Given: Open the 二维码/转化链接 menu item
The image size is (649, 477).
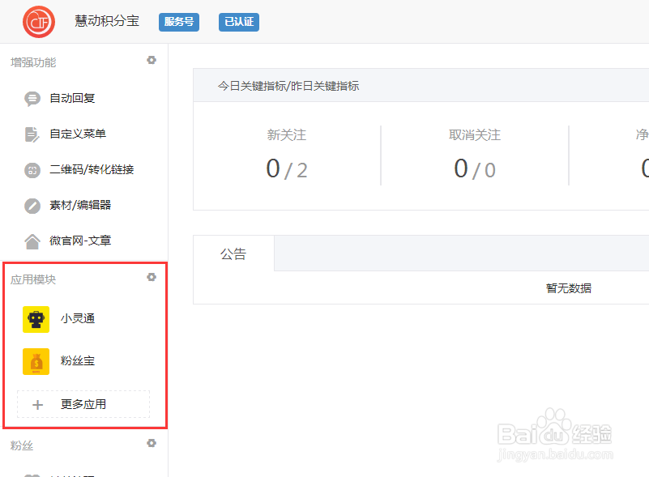Looking at the screenshot, I should 92,169.
